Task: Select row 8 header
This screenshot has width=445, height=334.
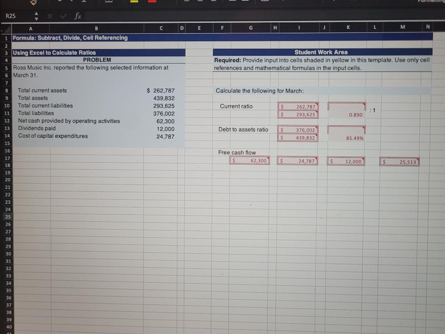Action: pos(7,90)
